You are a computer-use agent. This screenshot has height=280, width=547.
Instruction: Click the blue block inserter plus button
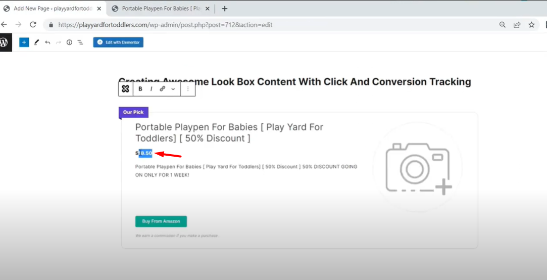[x=24, y=42]
